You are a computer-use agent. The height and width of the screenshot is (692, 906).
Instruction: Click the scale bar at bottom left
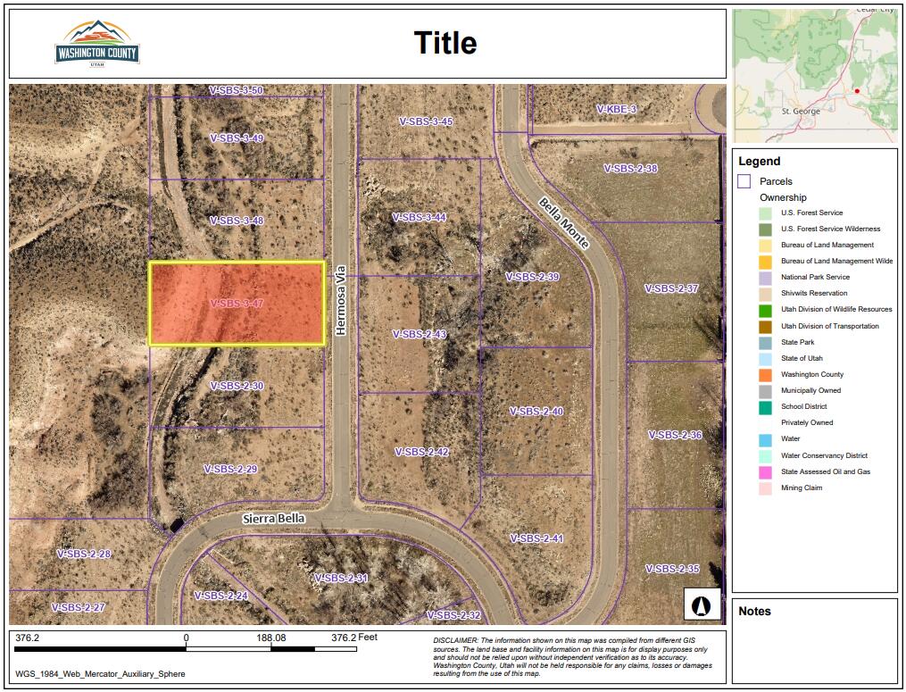point(186,649)
